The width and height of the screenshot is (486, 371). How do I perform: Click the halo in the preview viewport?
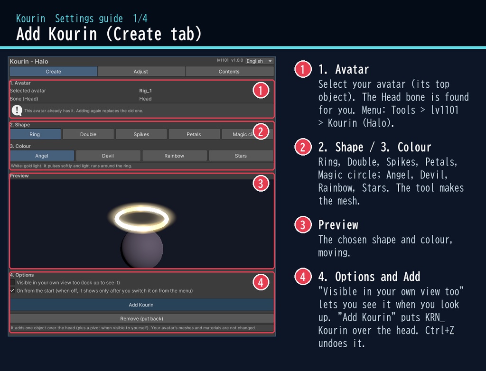click(x=141, y=219)
